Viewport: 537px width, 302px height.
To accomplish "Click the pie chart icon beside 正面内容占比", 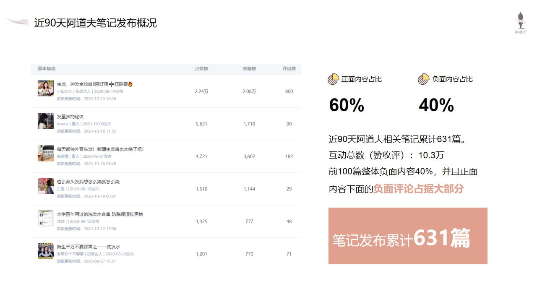I will tap(333, 79).
